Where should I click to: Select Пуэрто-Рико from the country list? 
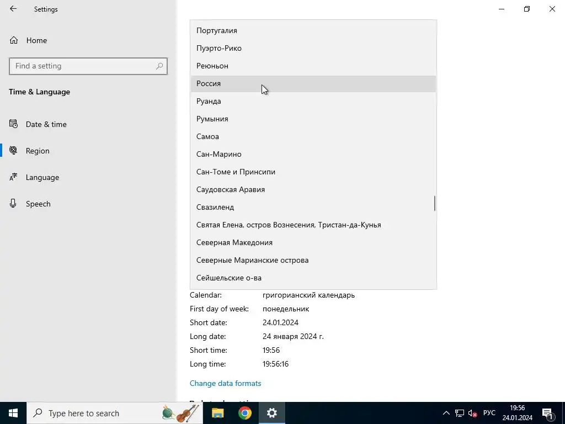(x=313, y=49)
